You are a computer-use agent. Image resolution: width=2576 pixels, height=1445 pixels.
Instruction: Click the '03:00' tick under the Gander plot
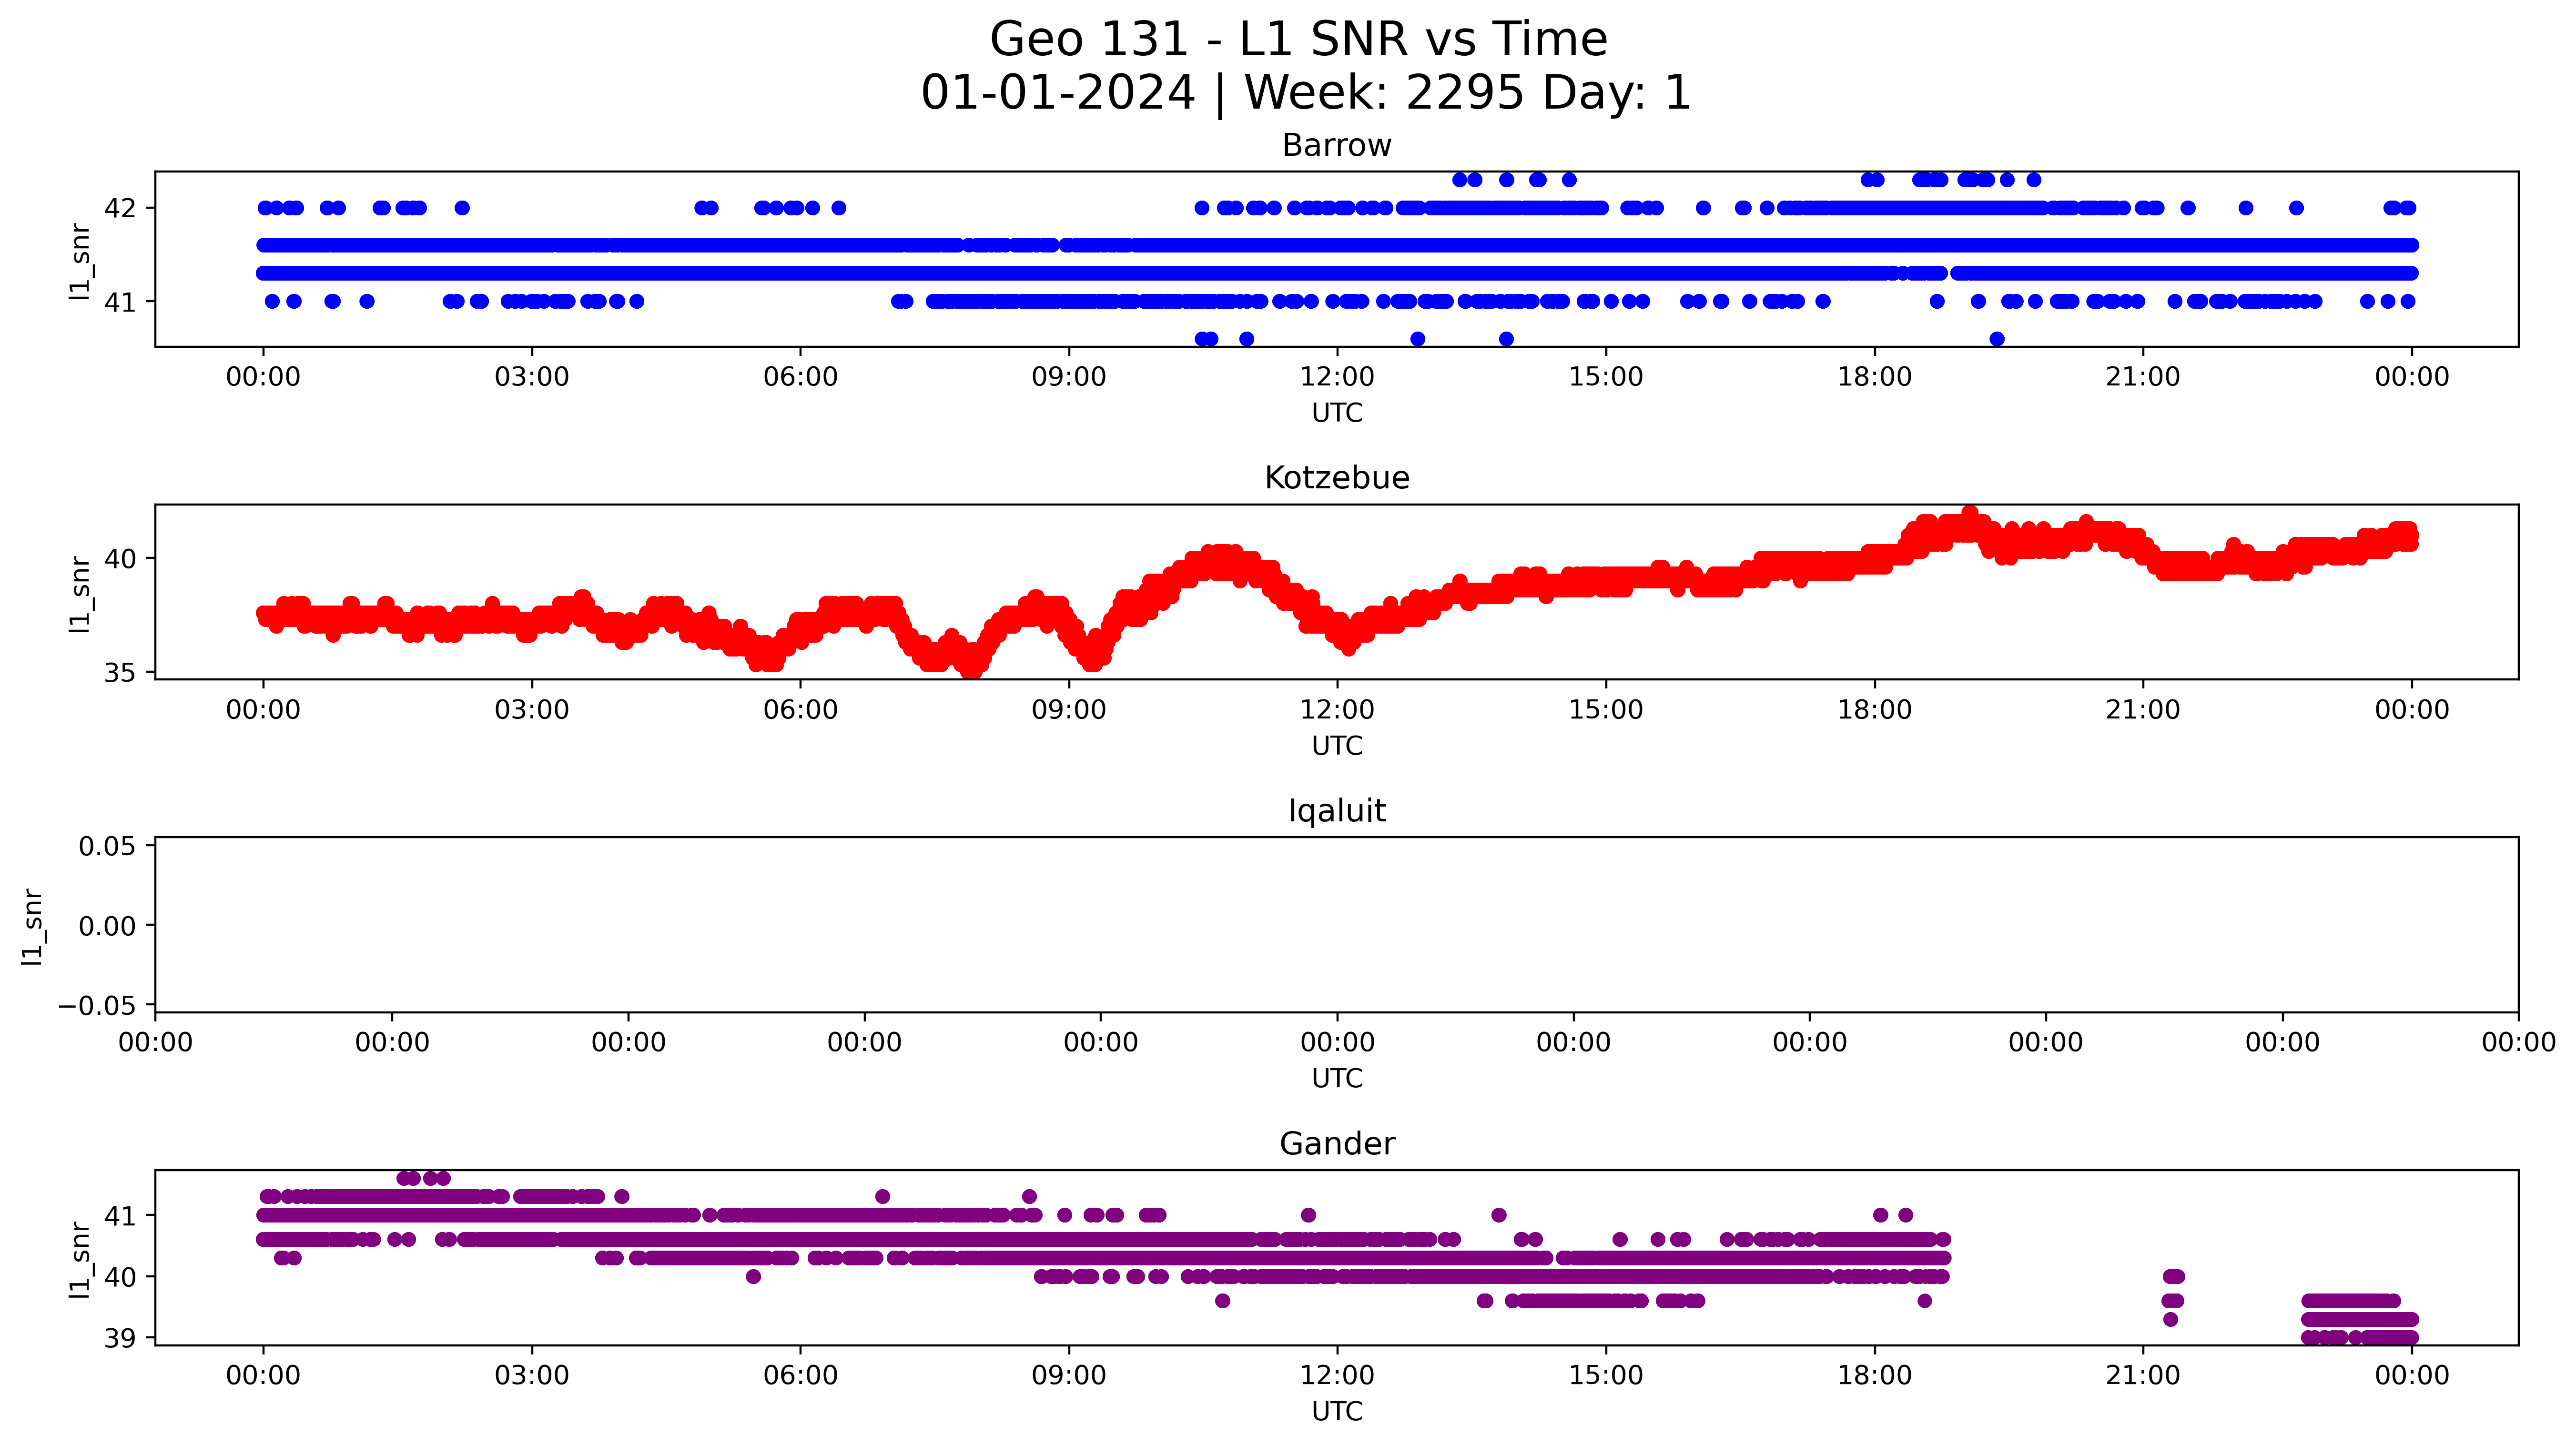(532, 1375)
